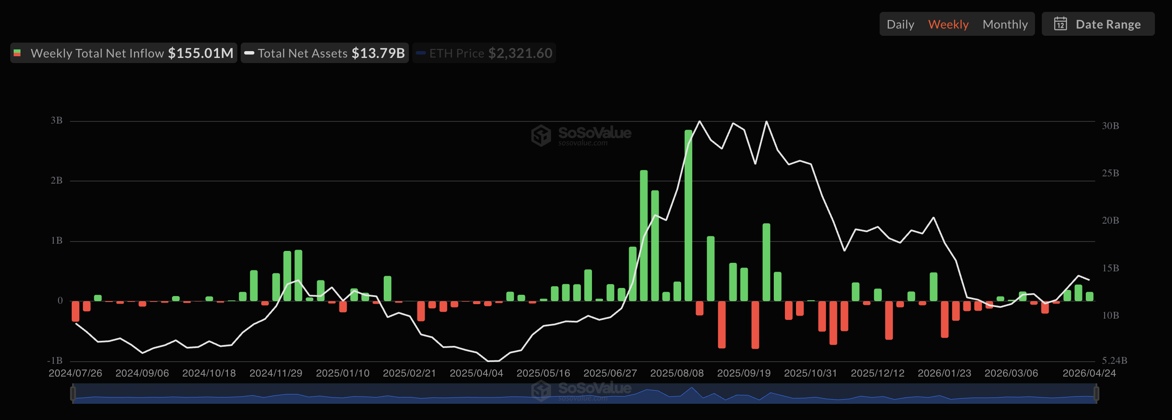Click the middle of the timeline navigator
Screen dimensions: 1172x420
pos(584,393)
